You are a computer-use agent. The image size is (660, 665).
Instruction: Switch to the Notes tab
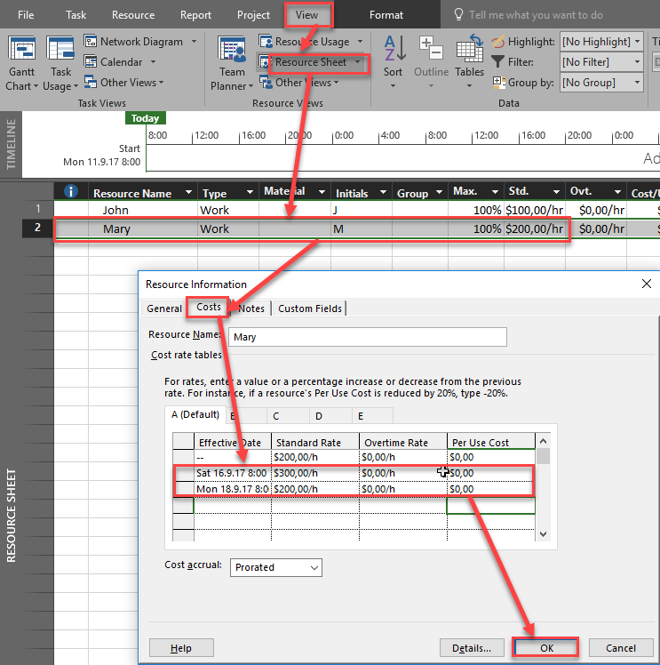(251, 308)
